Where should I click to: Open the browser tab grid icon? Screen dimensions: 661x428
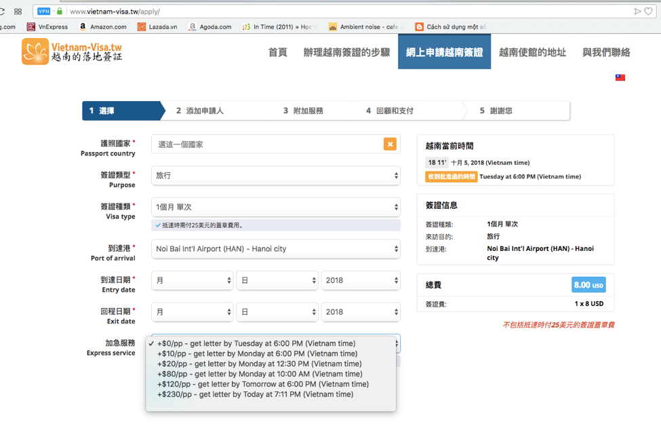tap(18, 12)
